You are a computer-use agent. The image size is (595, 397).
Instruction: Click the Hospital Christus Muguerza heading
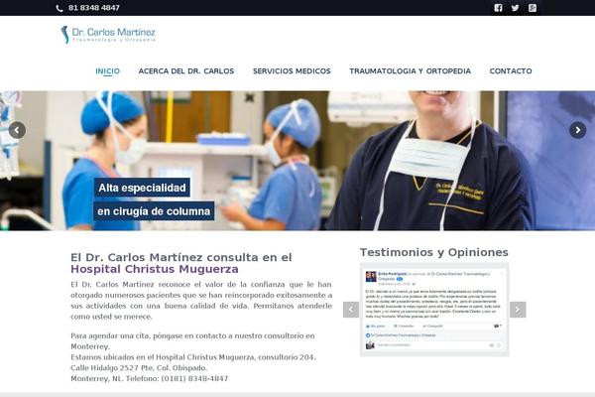(155, 269)
